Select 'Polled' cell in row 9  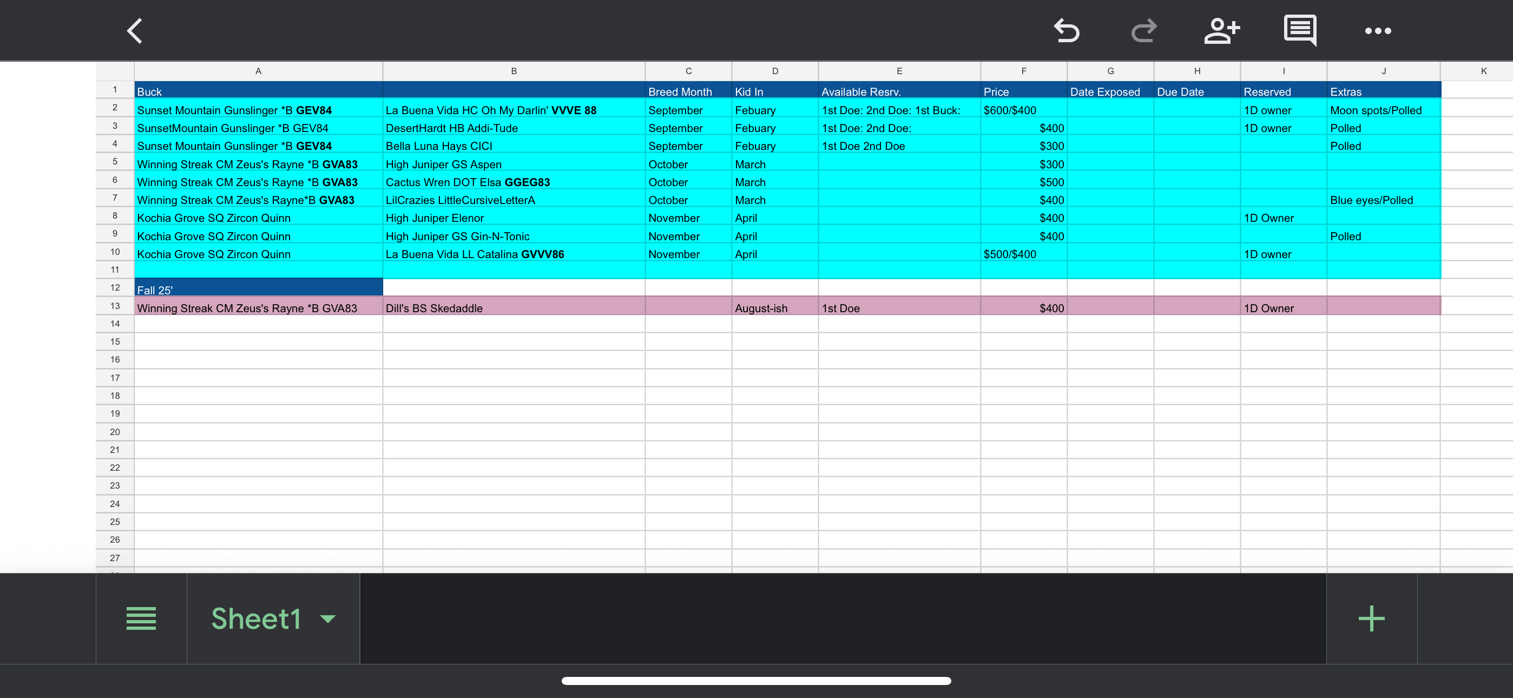pyautogui.click(x=1384, y=234)
